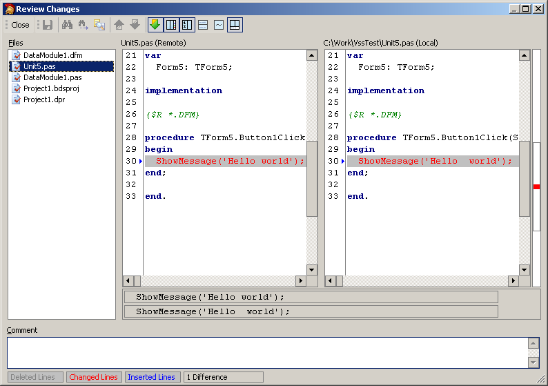Click the Changed Lines legend label

93,377
